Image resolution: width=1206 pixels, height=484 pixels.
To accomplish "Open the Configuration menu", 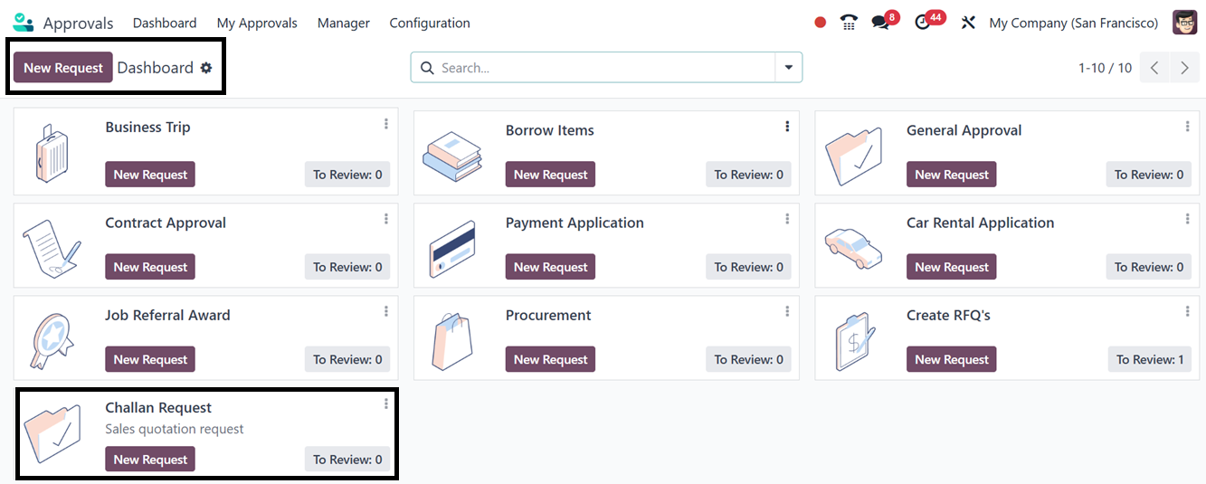I will (430, 23).
